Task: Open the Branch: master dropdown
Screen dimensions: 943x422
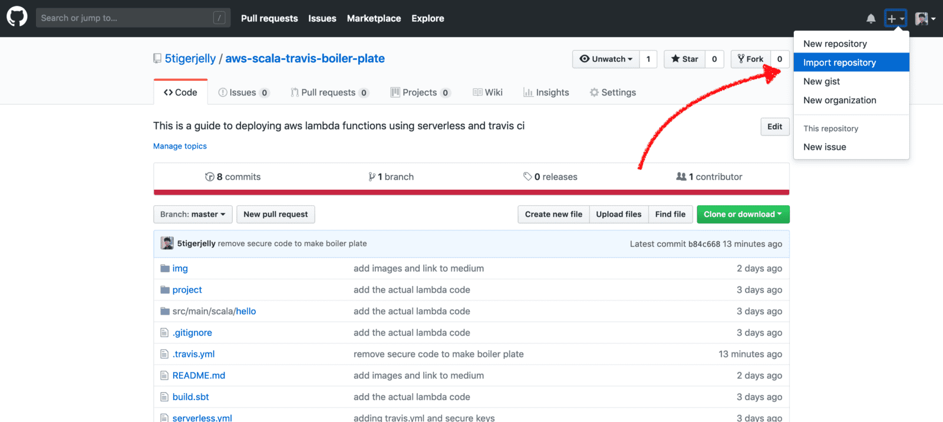Action: click(193, 215)
